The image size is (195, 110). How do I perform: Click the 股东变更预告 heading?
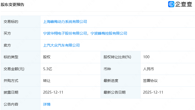tap(13, 4)
